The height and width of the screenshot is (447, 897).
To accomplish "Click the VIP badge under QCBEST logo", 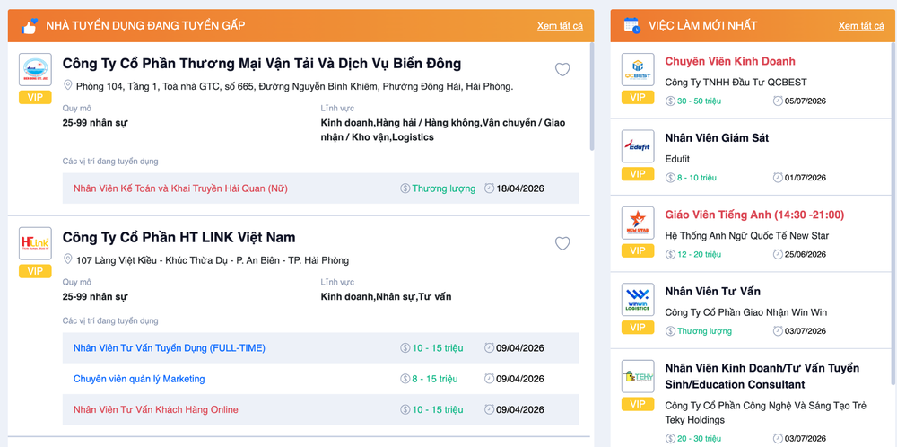I will (638, 97).
